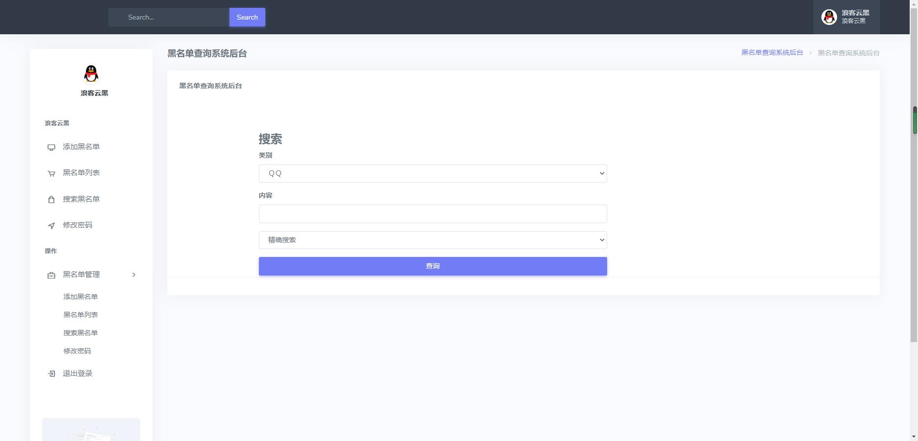Viewport: 918px width, 441px height.
Task: Click the 浪客云黑 avatar at top right
Action: (829, 17)
